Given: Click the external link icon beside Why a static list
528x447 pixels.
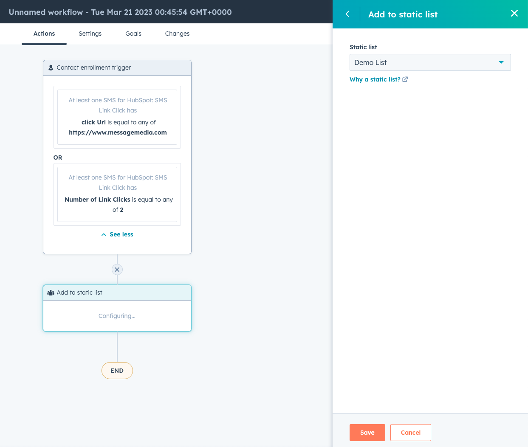Looking at the screenshot, I should click(405, 79).
